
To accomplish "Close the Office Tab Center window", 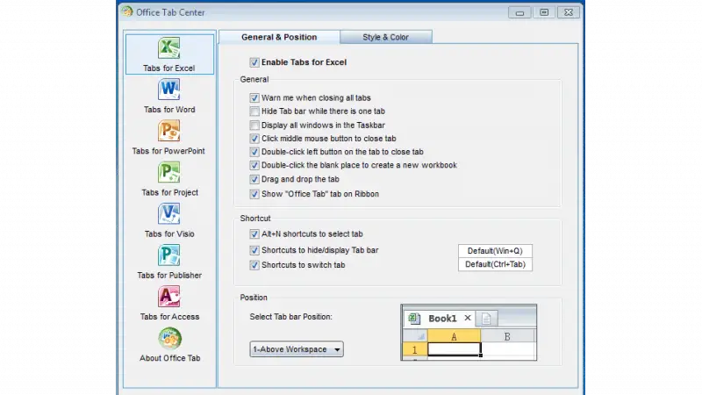I will point(569,12).
